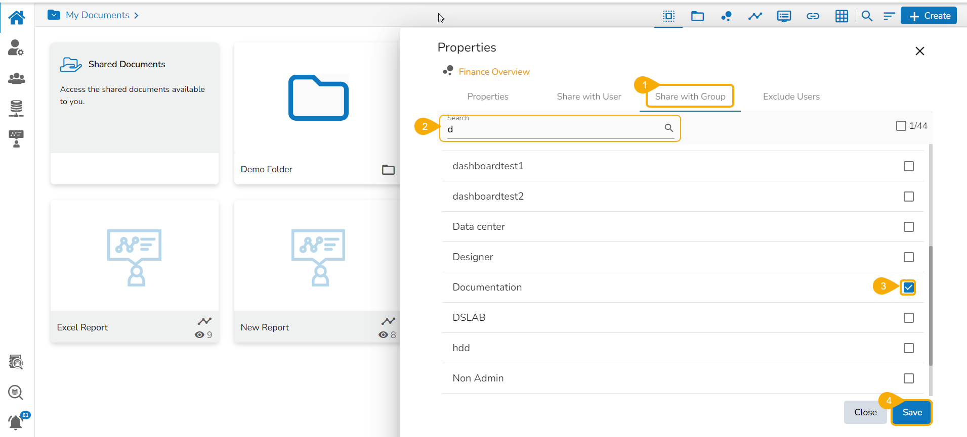Click the grid table icon in toolbar
The image size is (967, 437).
(842, 16)
